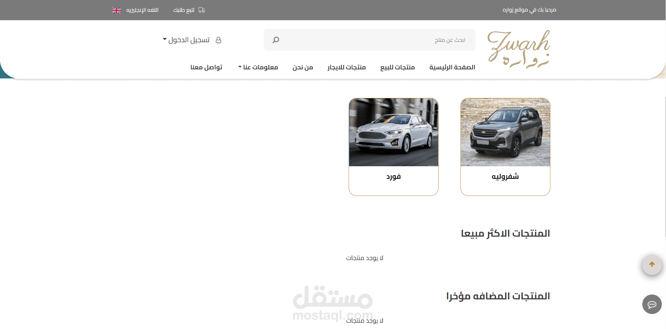Screen dimensions: 666x329
Task: Click the ابحث عن منتج search field
Action: pos(370,40)
